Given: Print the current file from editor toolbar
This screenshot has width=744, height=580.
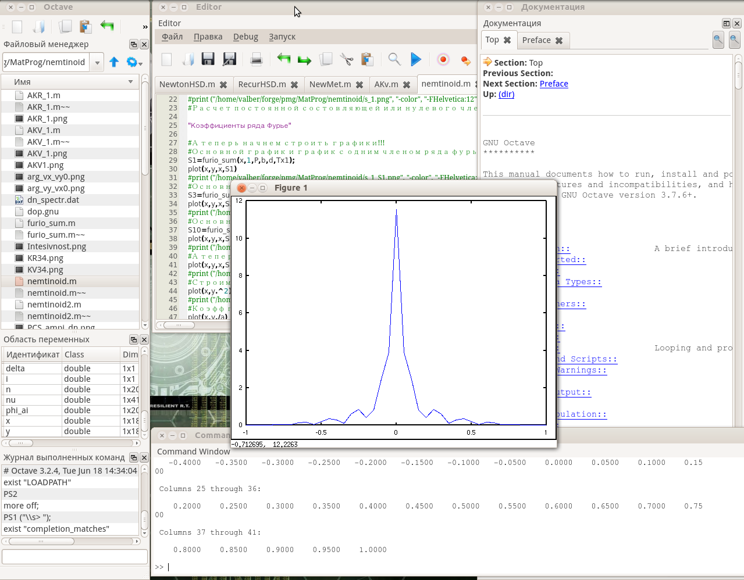Looking at the screenshot, I should (x=256, y=59).
